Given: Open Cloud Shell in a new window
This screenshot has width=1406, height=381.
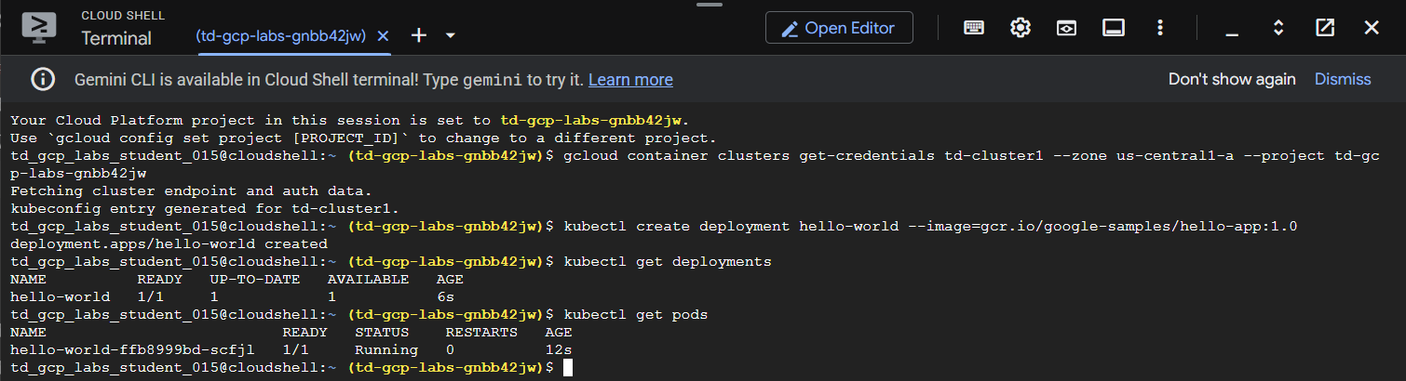Looking at the screenshot, I should [x=1325, y=28].
